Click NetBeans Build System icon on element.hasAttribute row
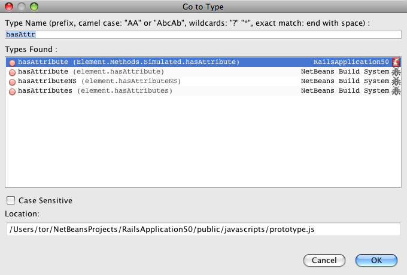Image resolution: width=407 pixels, height=275 pixels. coord(396,72)
